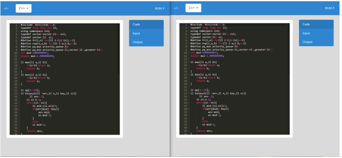Select the Input tab in left panel
The height and width of the screenshot is (158, 342).
point(146,34)
